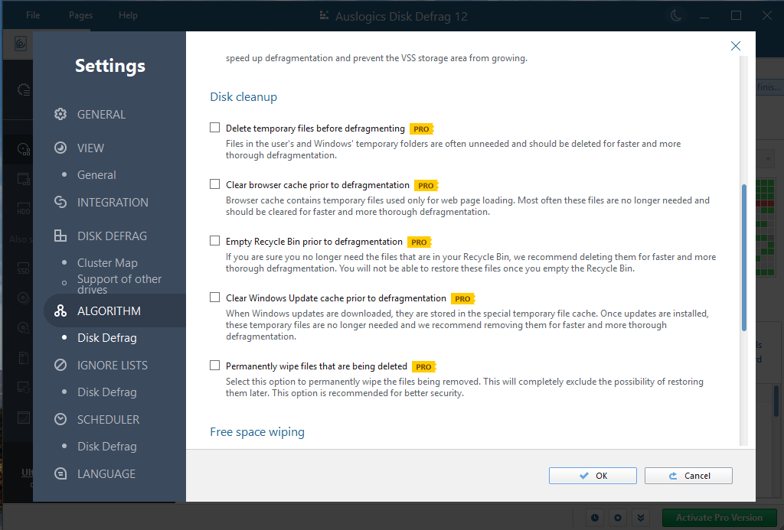Image resolution: width=784 pixels, height=530 pixels.
Task: Toggle dark mode with the moon icon
Action: 676,16
